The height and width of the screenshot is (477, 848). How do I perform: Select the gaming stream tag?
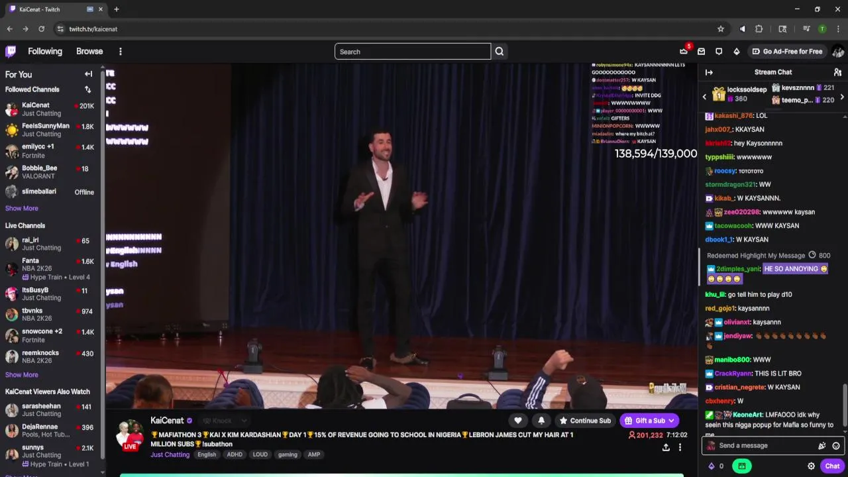click(288, 454)
